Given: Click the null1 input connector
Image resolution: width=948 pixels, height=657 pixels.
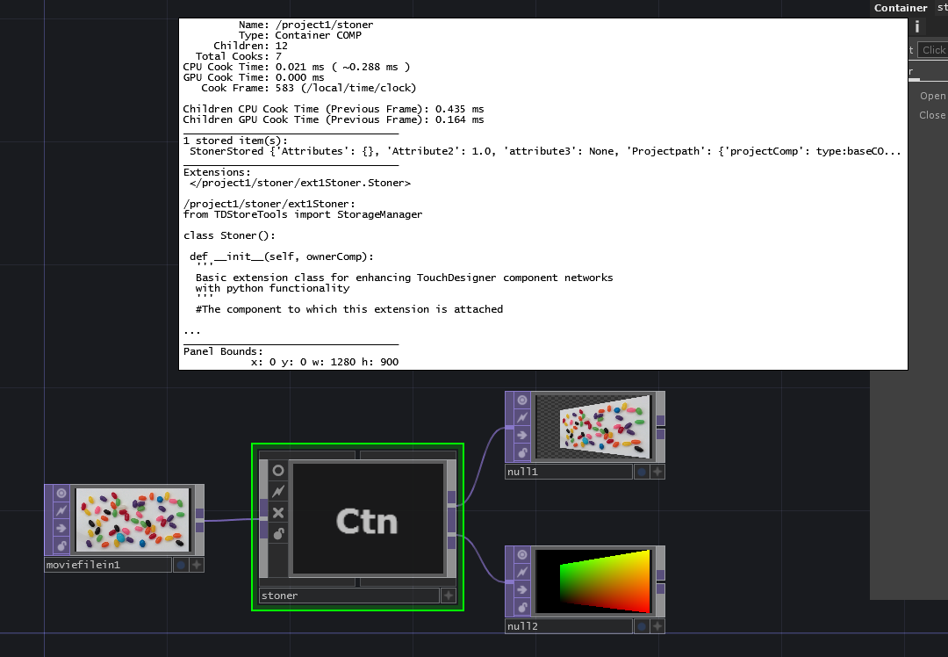Looking at the screenshot, I should 509,427.
